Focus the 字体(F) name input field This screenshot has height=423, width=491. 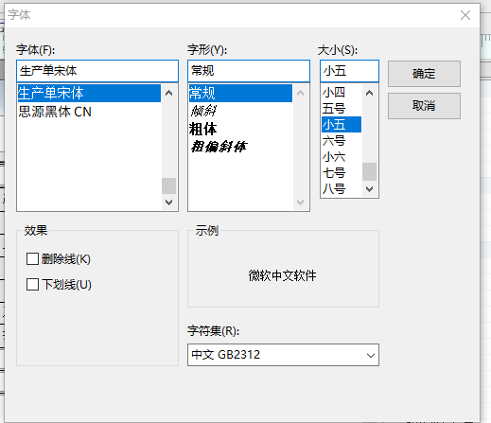(x=97, y=71)
